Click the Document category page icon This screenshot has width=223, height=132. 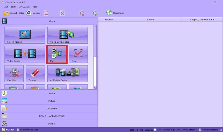point(4,108)
